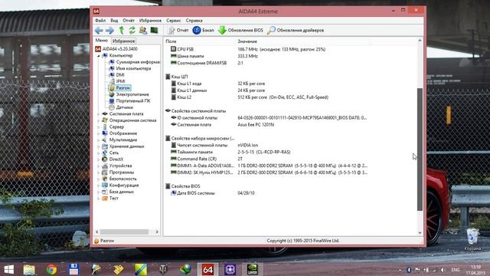Click the Бэкап toolbar button
This screenshot has width=490, height=276.
[204, 31]
